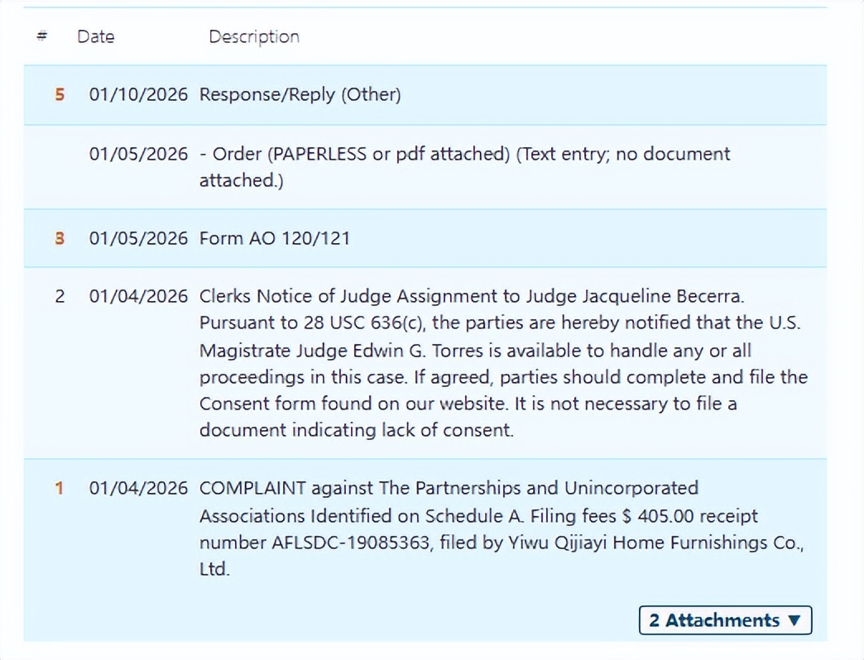Open docket entry number 1

click(x=59, y=488)
